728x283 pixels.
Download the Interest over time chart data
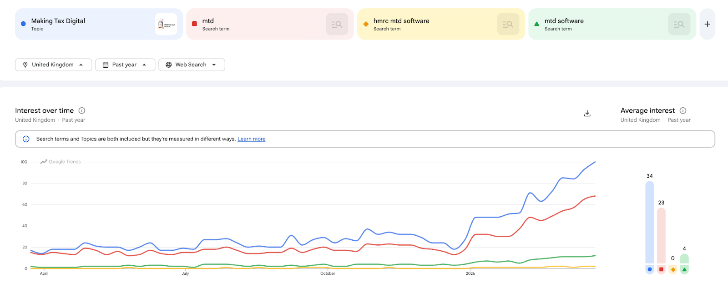pyautogui.click(x=587, y=114)
